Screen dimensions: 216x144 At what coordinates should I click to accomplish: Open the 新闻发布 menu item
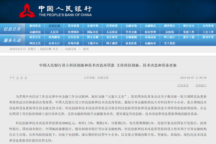(x=35, y=26)
